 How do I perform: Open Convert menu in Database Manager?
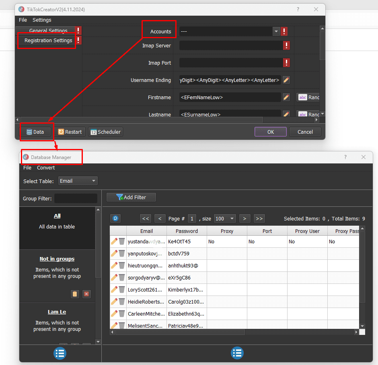click(46, 168)
